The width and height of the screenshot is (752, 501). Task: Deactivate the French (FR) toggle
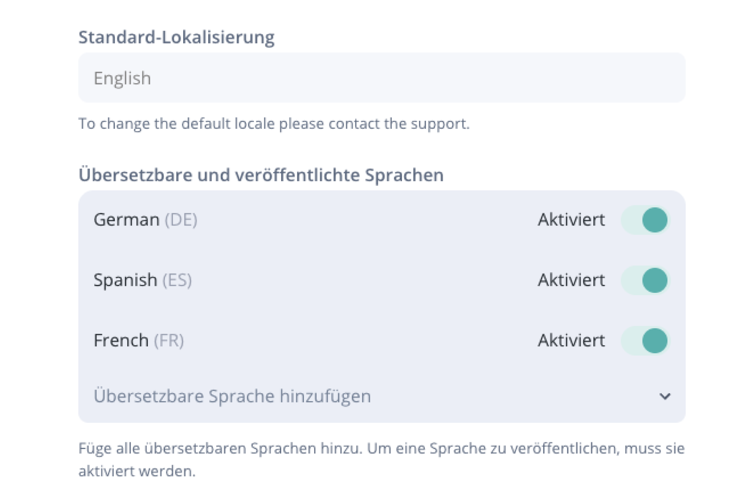pyautogui.click(x=645, y=340)
